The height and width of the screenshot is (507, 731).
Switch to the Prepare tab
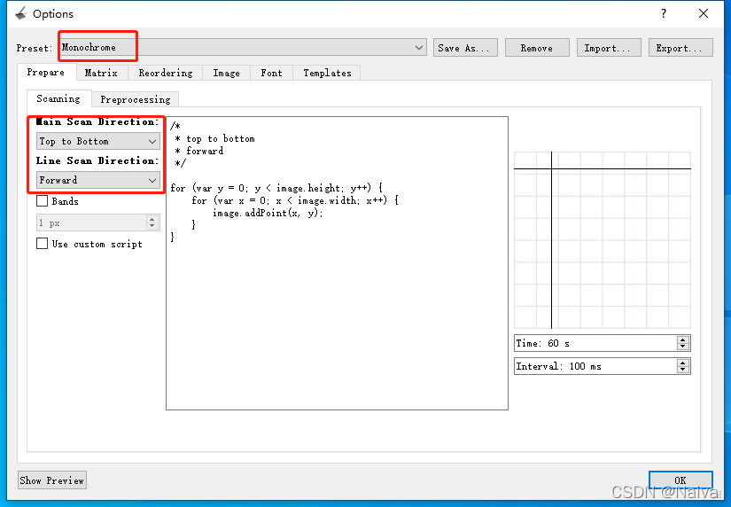pyautogui.click(x=46, y=73)
